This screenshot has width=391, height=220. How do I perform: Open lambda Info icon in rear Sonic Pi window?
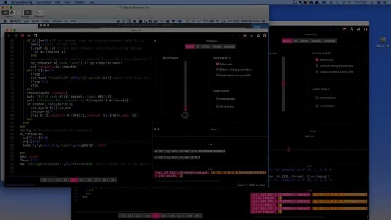[x=352, y=29]
